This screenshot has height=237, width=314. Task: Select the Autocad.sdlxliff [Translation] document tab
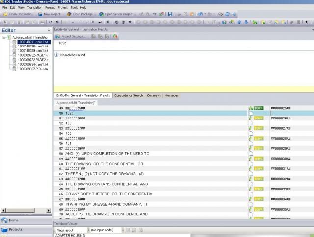pos(76,103)
